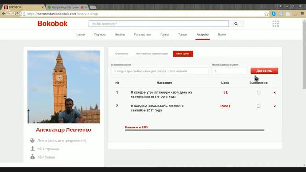Open Мой бизнес link
306x172 pixels.
tap(46, 157)
